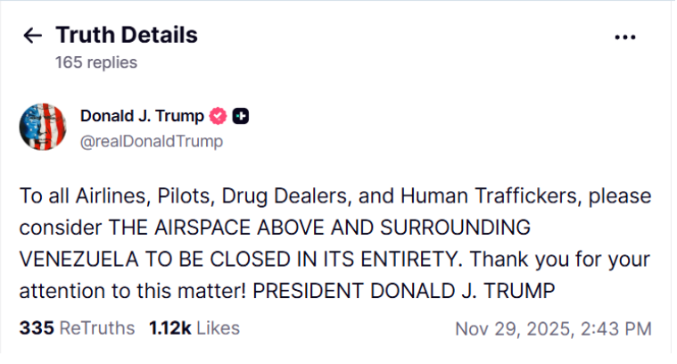Viewport: 677px width, 364px height.
Task: Click the black plus badge beside the name
Action: [240, 116]
